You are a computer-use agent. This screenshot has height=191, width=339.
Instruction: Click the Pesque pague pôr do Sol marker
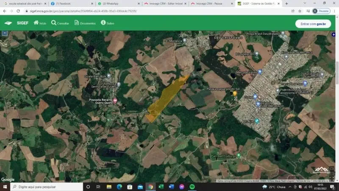click(x=235, y=93)
